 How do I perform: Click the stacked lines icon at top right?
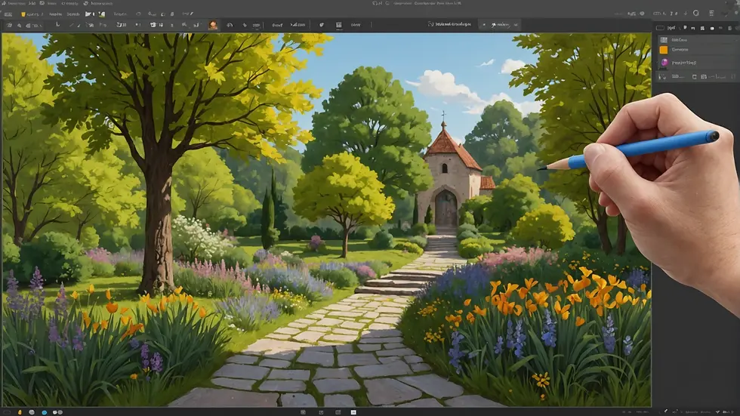pos(711,13)
